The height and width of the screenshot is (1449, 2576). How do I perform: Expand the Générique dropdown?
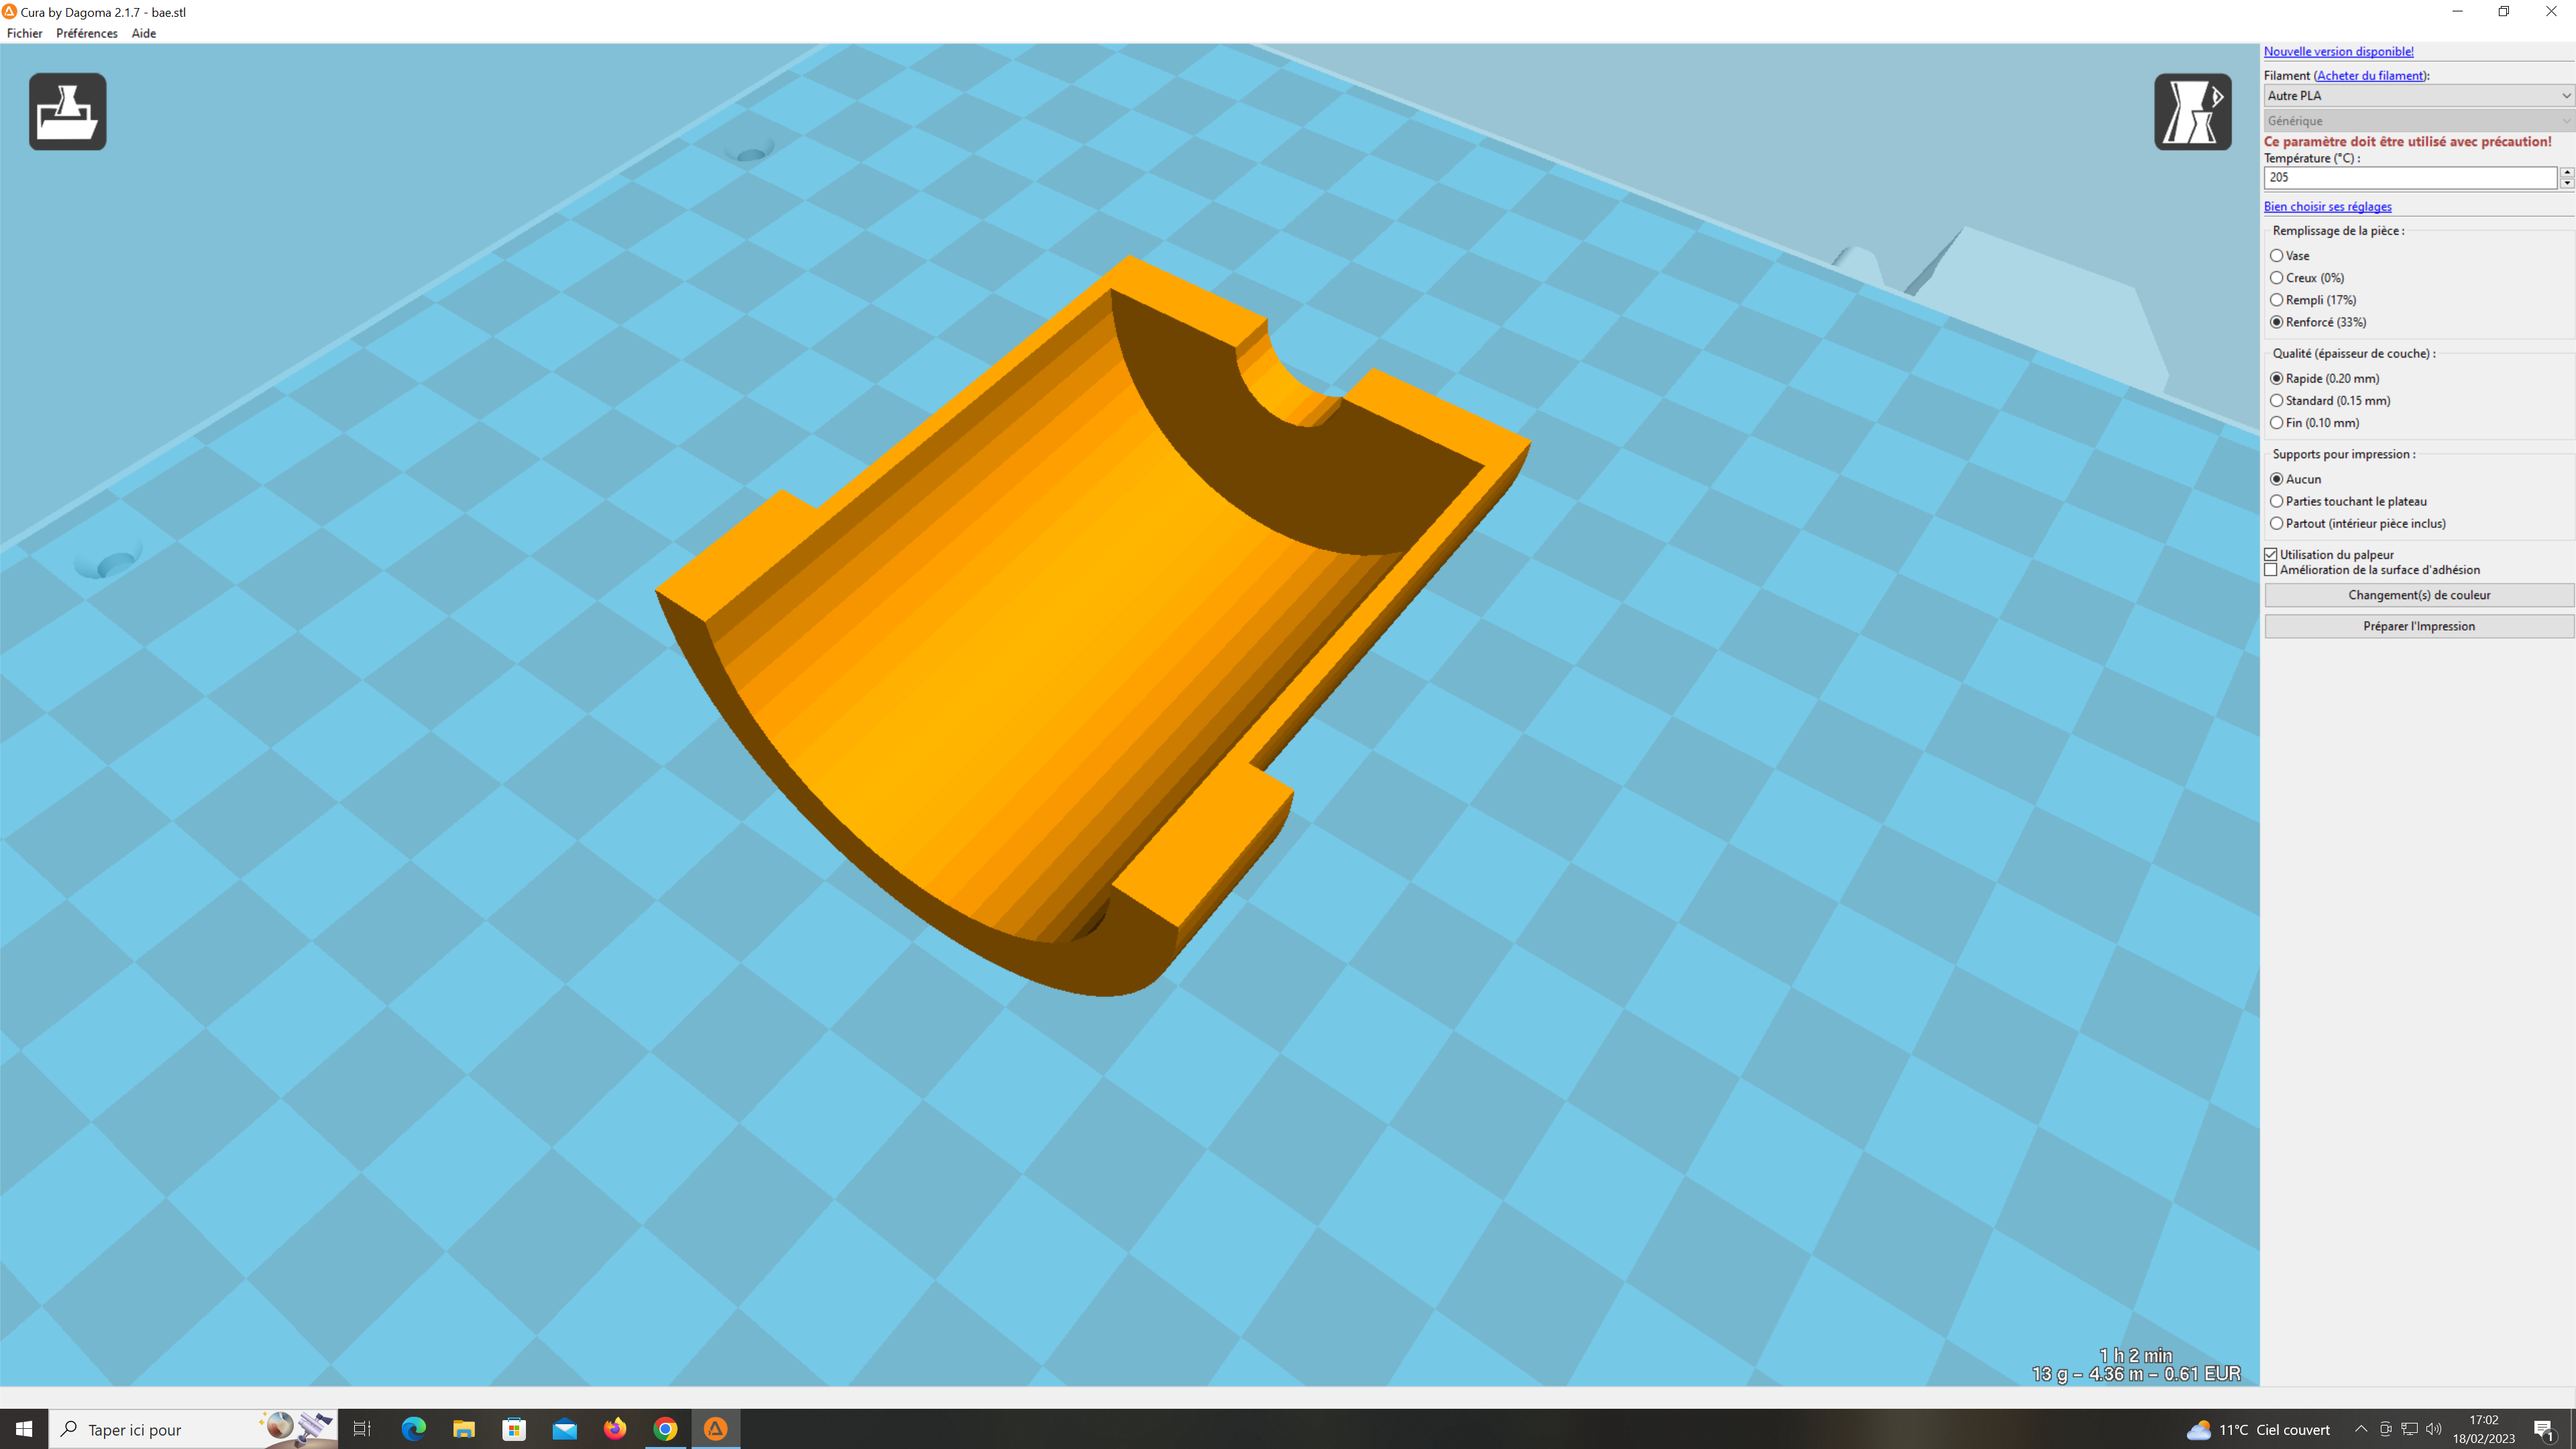2418,121
